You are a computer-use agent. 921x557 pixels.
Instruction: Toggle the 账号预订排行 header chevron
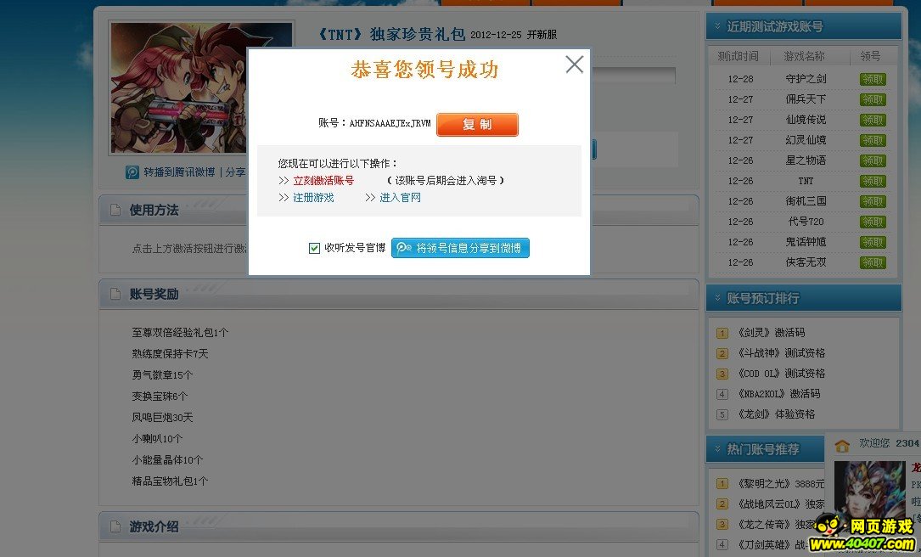click(x=717, y=299)
